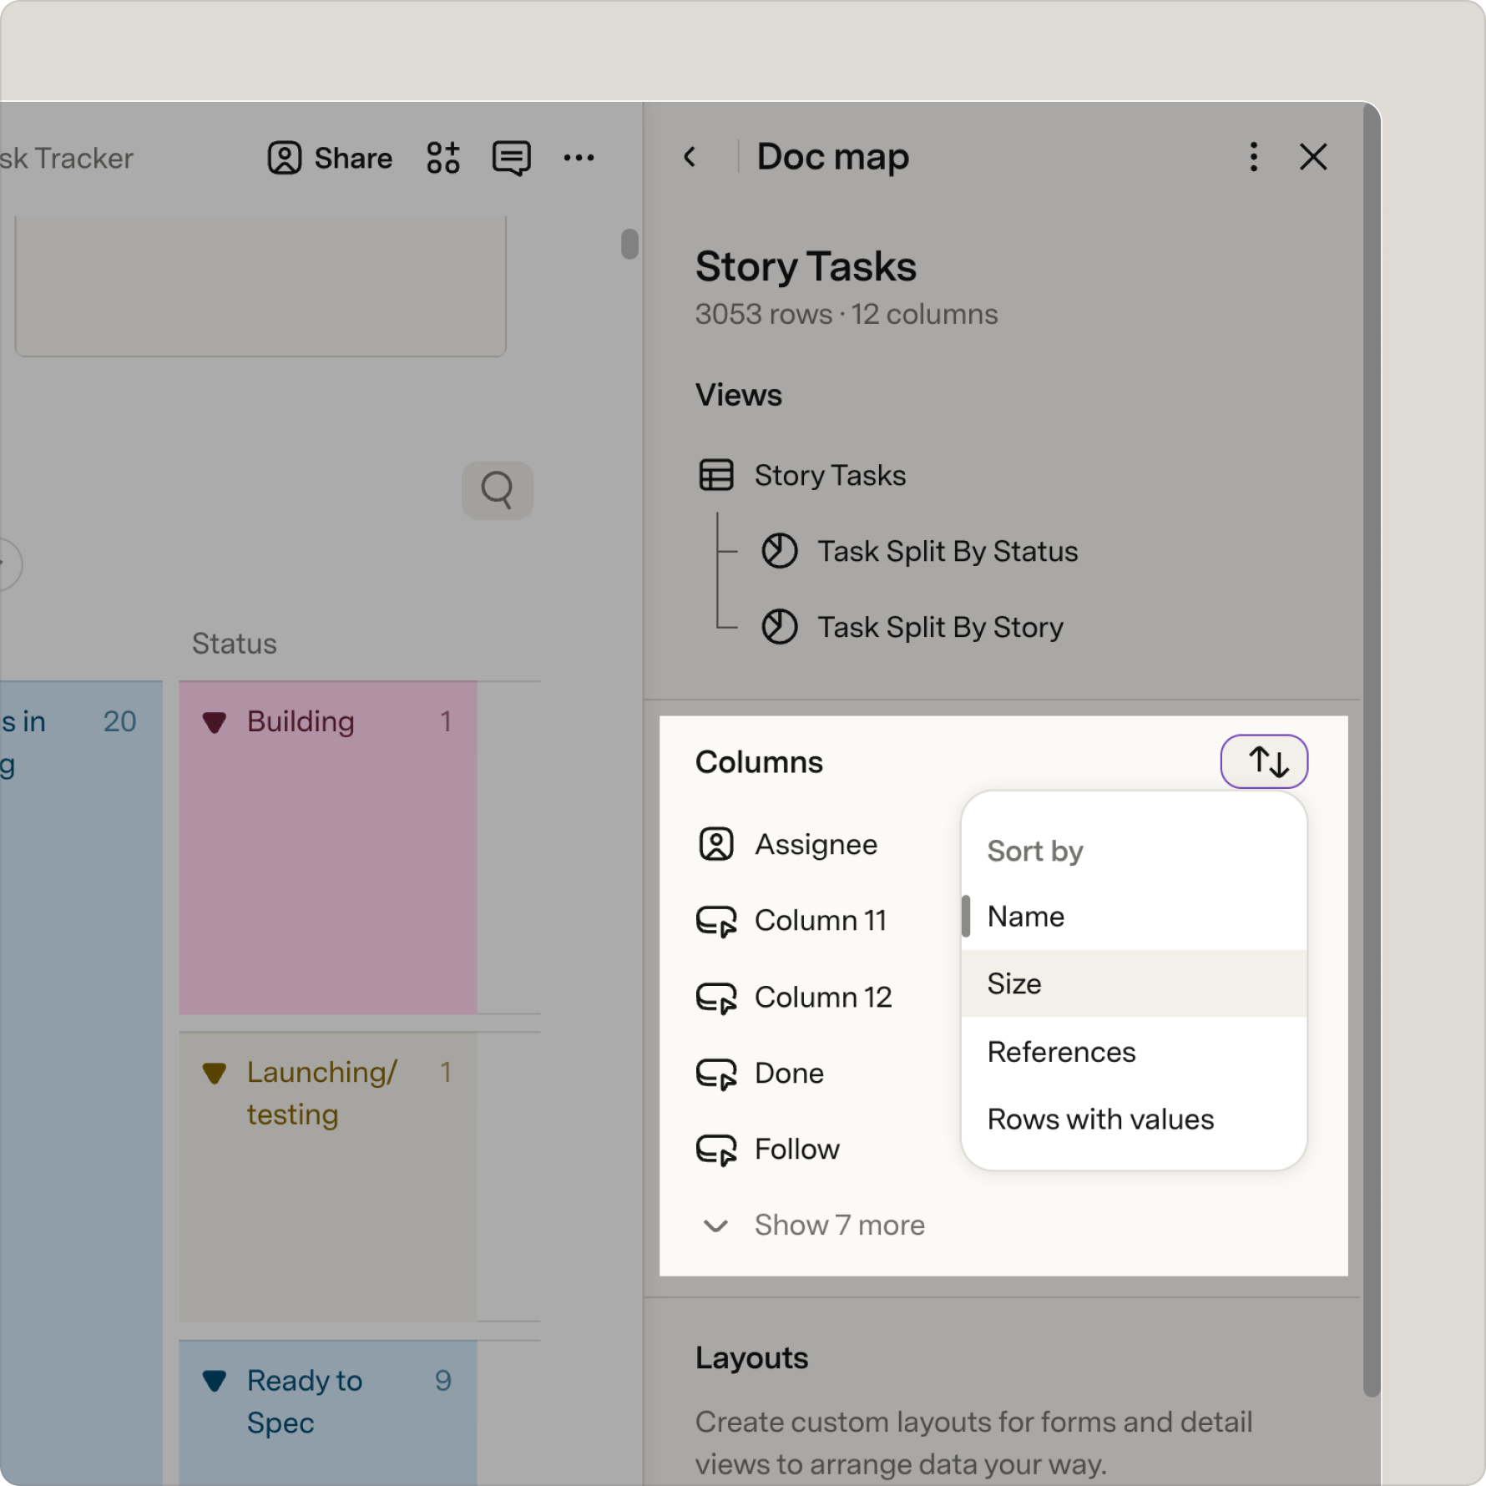Click the Status column header
Image resolution: width=1486 pixels, height=1486 pixels.
235,644
